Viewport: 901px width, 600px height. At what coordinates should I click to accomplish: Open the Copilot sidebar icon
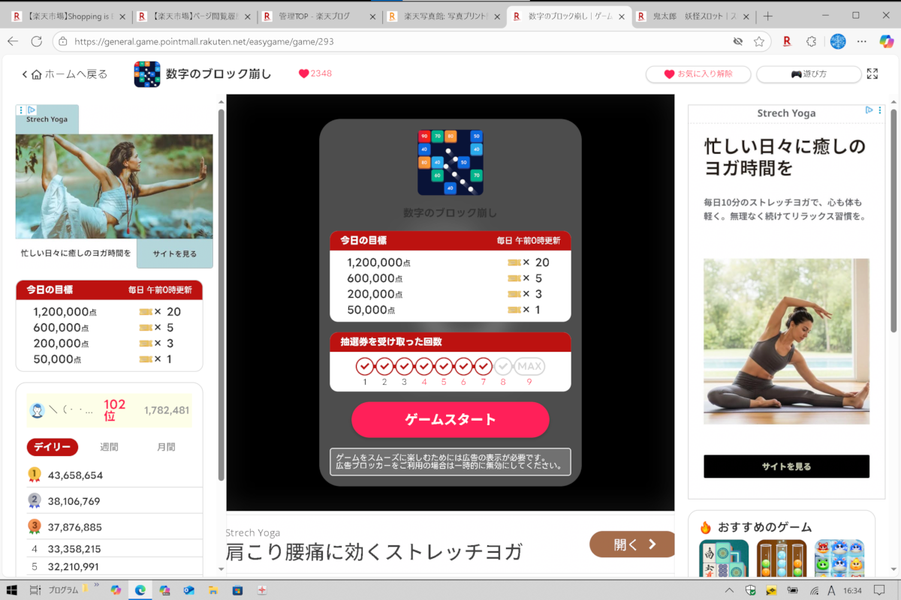tap(886, 41)
